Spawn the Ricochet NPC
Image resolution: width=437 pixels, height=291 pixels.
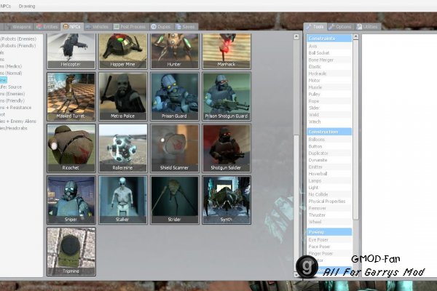tap(71, 148)
